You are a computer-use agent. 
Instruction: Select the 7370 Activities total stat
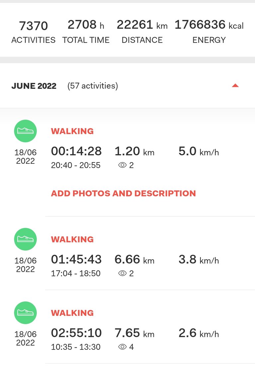coord(33,32)
